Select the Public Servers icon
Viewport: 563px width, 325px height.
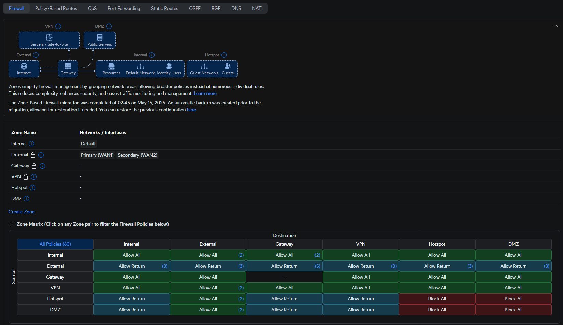(100, 38)
